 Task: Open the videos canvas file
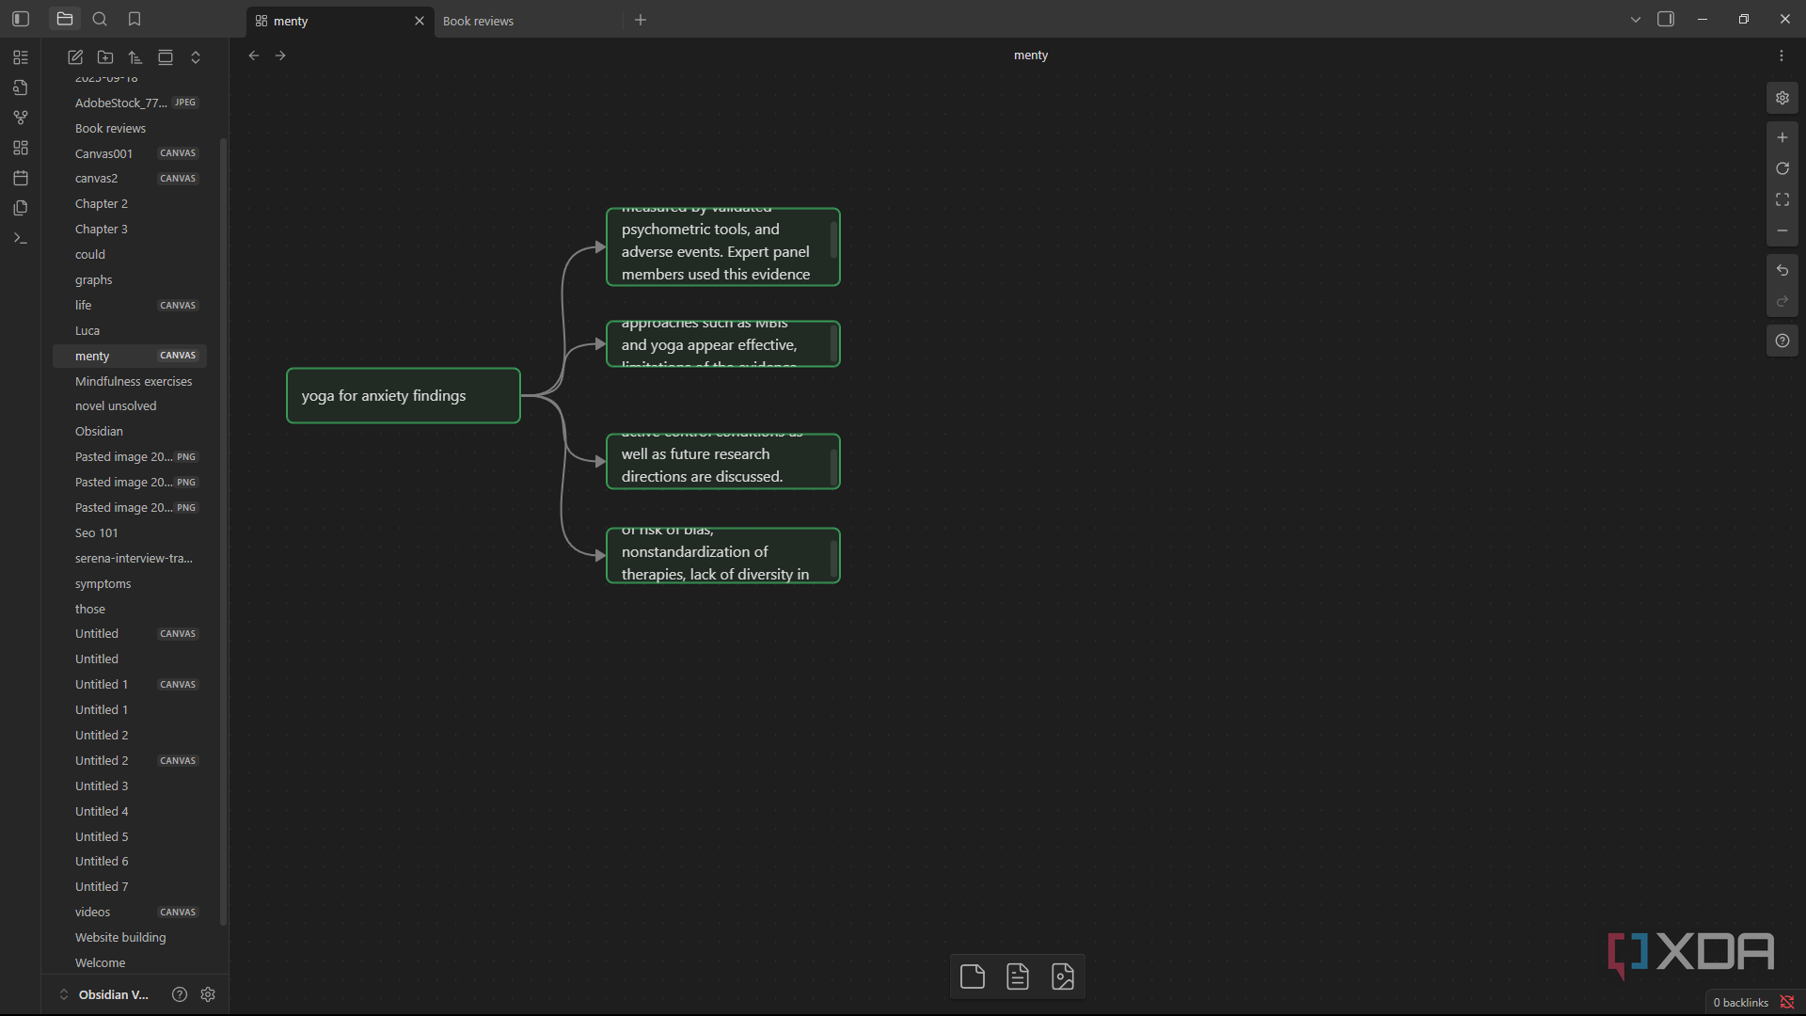(130, 912)
